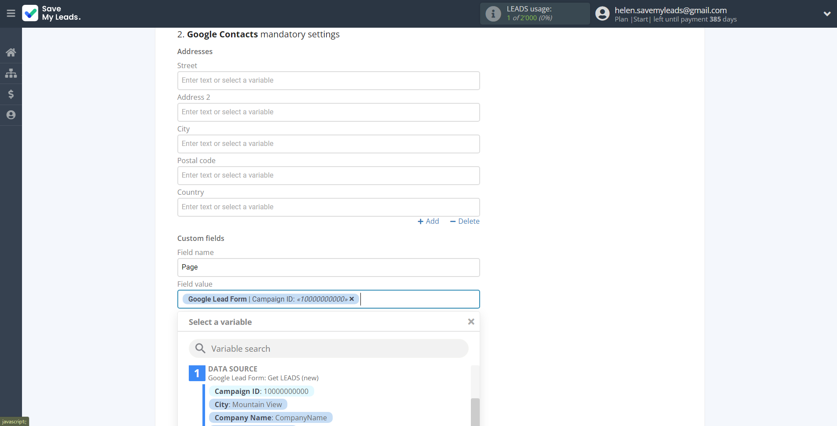Click the SaveMyLeads logo
Viewport: 837px width, 426px height.
click(51, 13)
